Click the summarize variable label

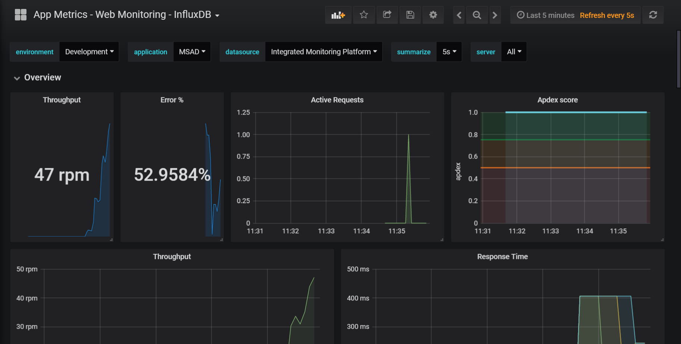tap(414, 52)
